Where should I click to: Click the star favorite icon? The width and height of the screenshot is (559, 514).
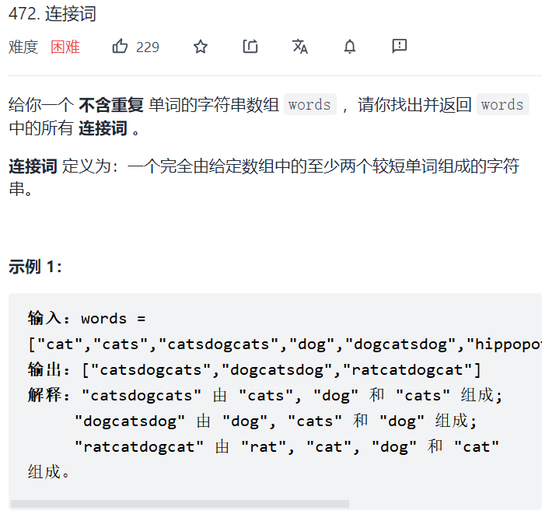(x=201, y=47)
